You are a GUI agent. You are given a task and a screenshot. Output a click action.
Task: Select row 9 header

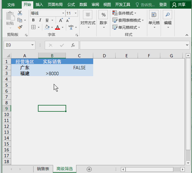pos(7,109)
